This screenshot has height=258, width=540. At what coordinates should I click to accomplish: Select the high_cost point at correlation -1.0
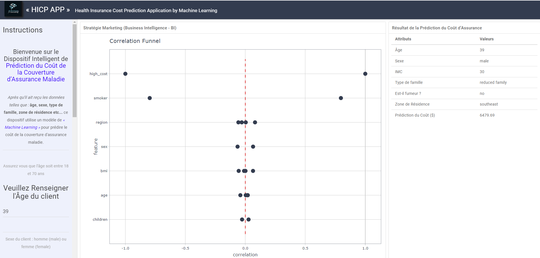(125, 74)
